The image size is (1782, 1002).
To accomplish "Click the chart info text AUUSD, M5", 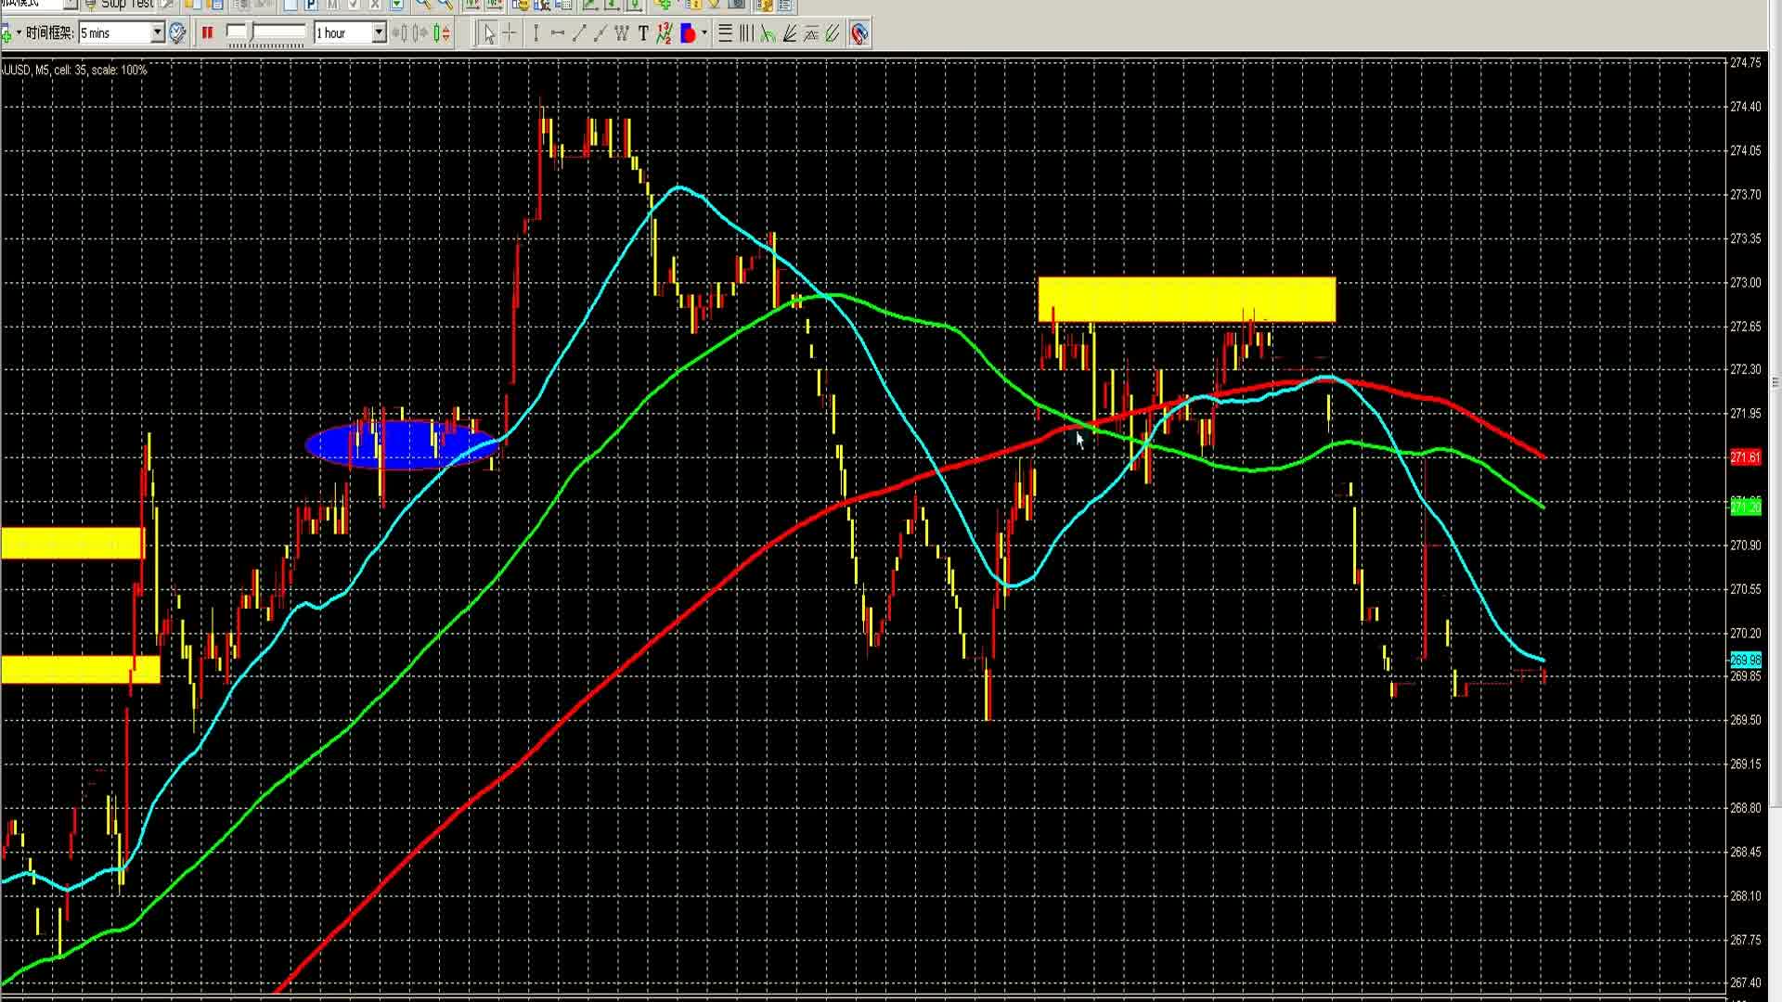I will click(74, 70).
